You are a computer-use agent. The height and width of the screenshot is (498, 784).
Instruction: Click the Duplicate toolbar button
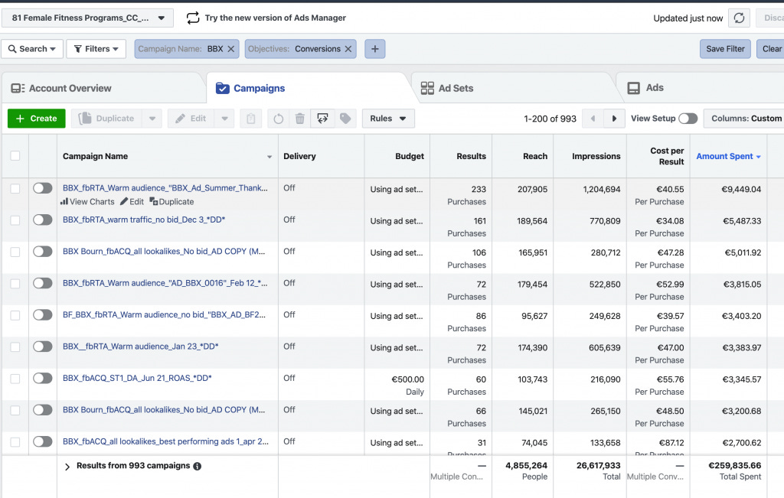click(106, 119)
